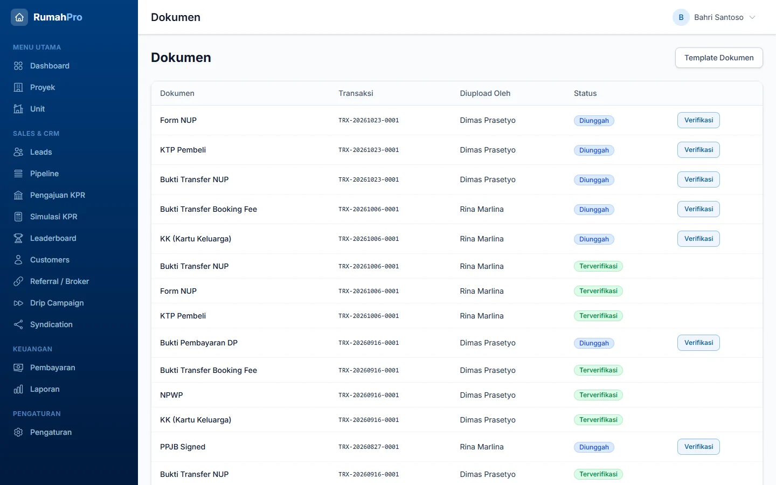Screen dimensions: 776x485
Task: Click Verifikasi for Bukti Transfer Booking Fee by Rina Marlina
Action: pos(698,209)
